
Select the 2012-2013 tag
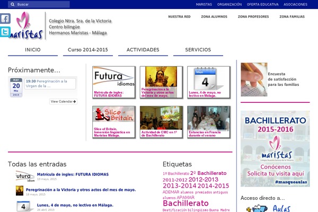coord(203,180)
